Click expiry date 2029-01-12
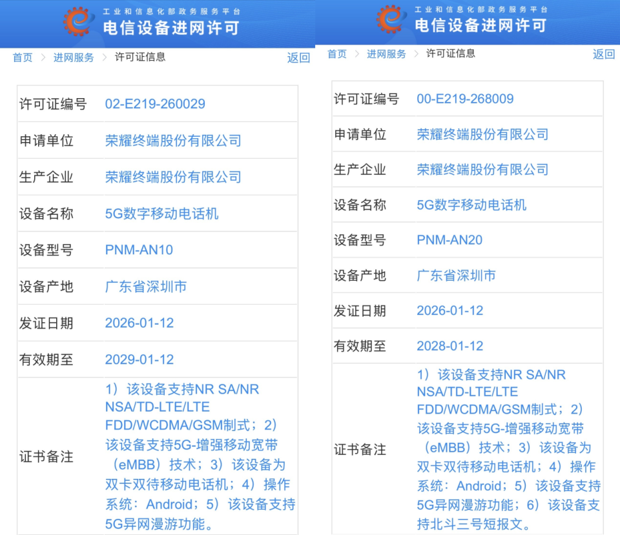The width and height of the screenshot is (620, 535). coord(139,359)
